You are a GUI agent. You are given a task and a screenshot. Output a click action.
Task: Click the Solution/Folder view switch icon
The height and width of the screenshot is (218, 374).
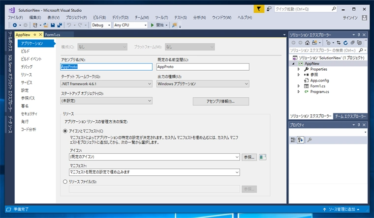pos(314,43)
